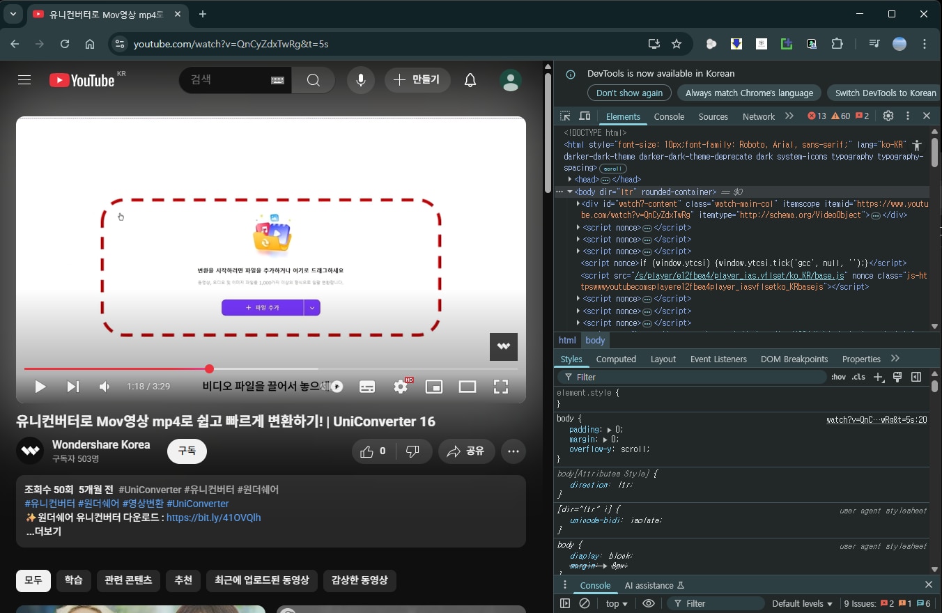Skip to the next video
Viewport: 942px width, 613px height.
click(72, 387)
